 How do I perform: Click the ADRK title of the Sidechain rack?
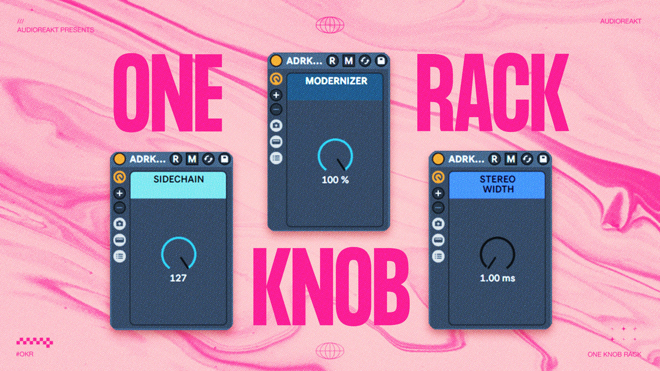148,159
